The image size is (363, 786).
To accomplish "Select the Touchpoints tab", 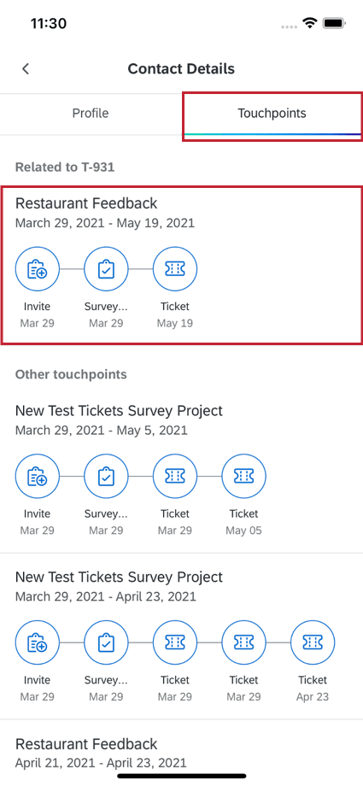I will point(272,114).
